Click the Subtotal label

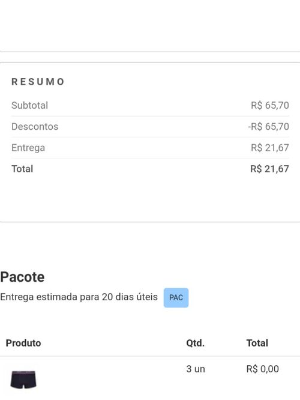tap(29, 105)
